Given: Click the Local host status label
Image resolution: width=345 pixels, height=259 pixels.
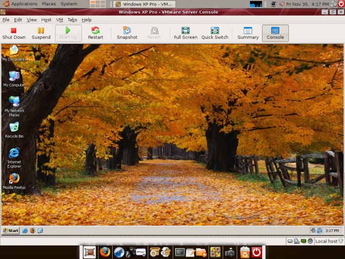Looking at the screenshot, I should tap(327, 241).
